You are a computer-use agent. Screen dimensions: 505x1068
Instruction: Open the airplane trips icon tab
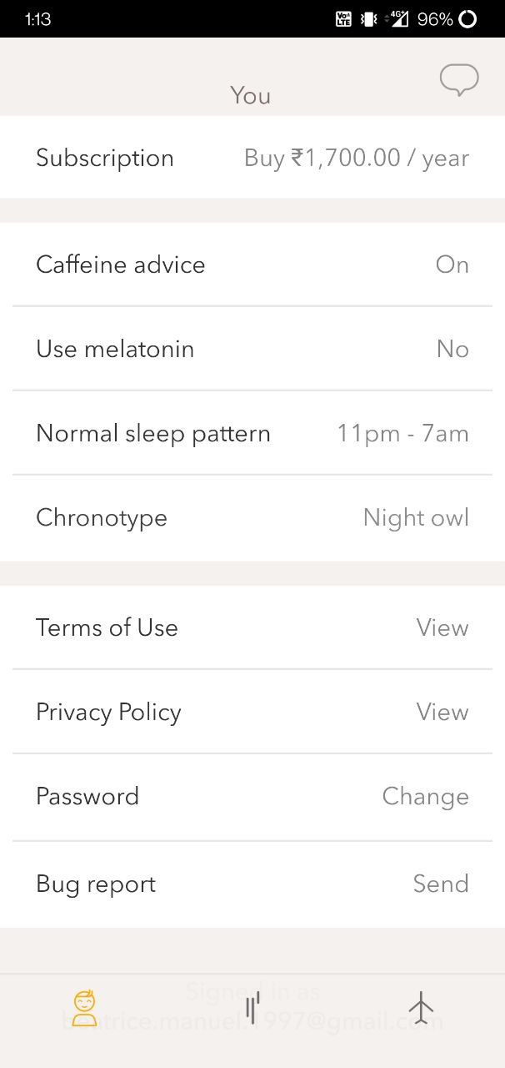[x=421, y=1008]
